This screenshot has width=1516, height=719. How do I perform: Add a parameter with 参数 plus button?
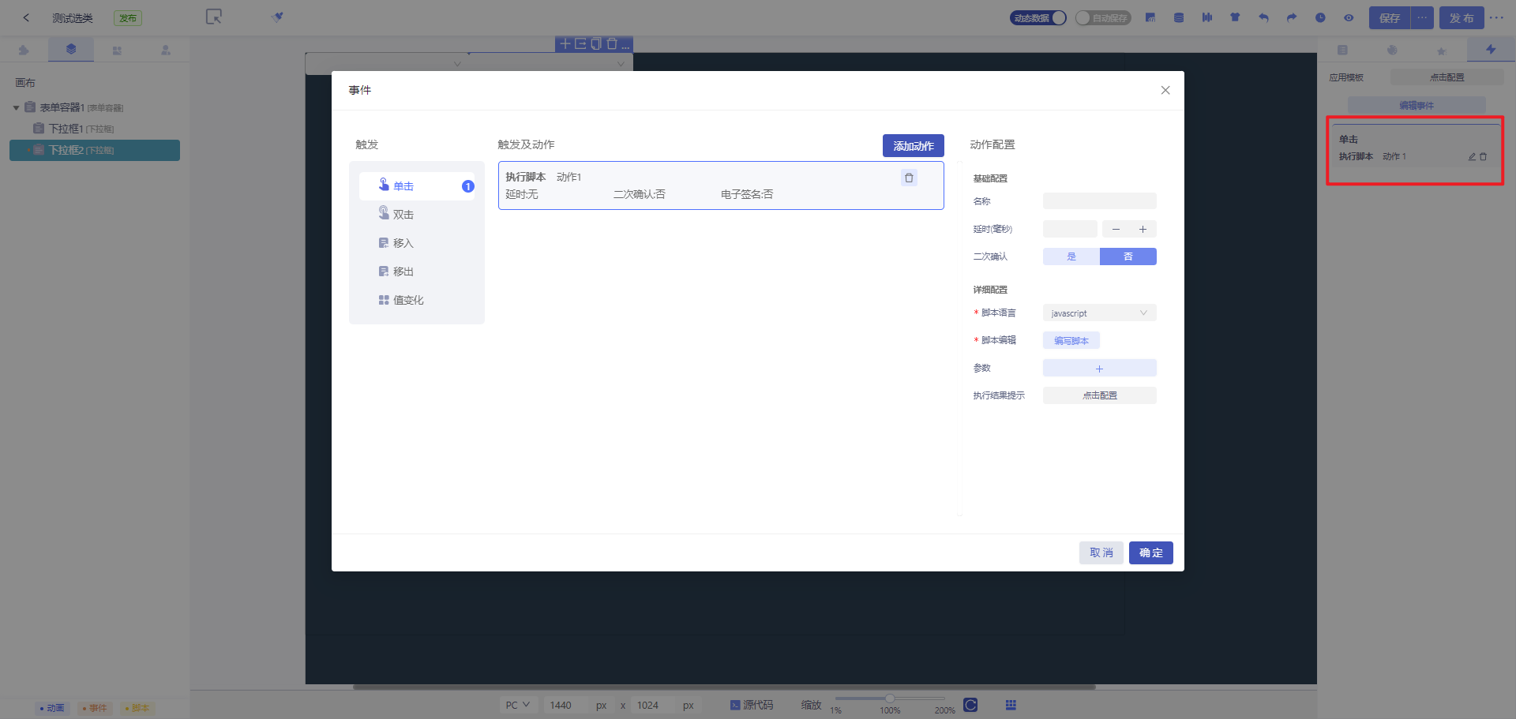pyautogui.click(x=1100, y=369)
